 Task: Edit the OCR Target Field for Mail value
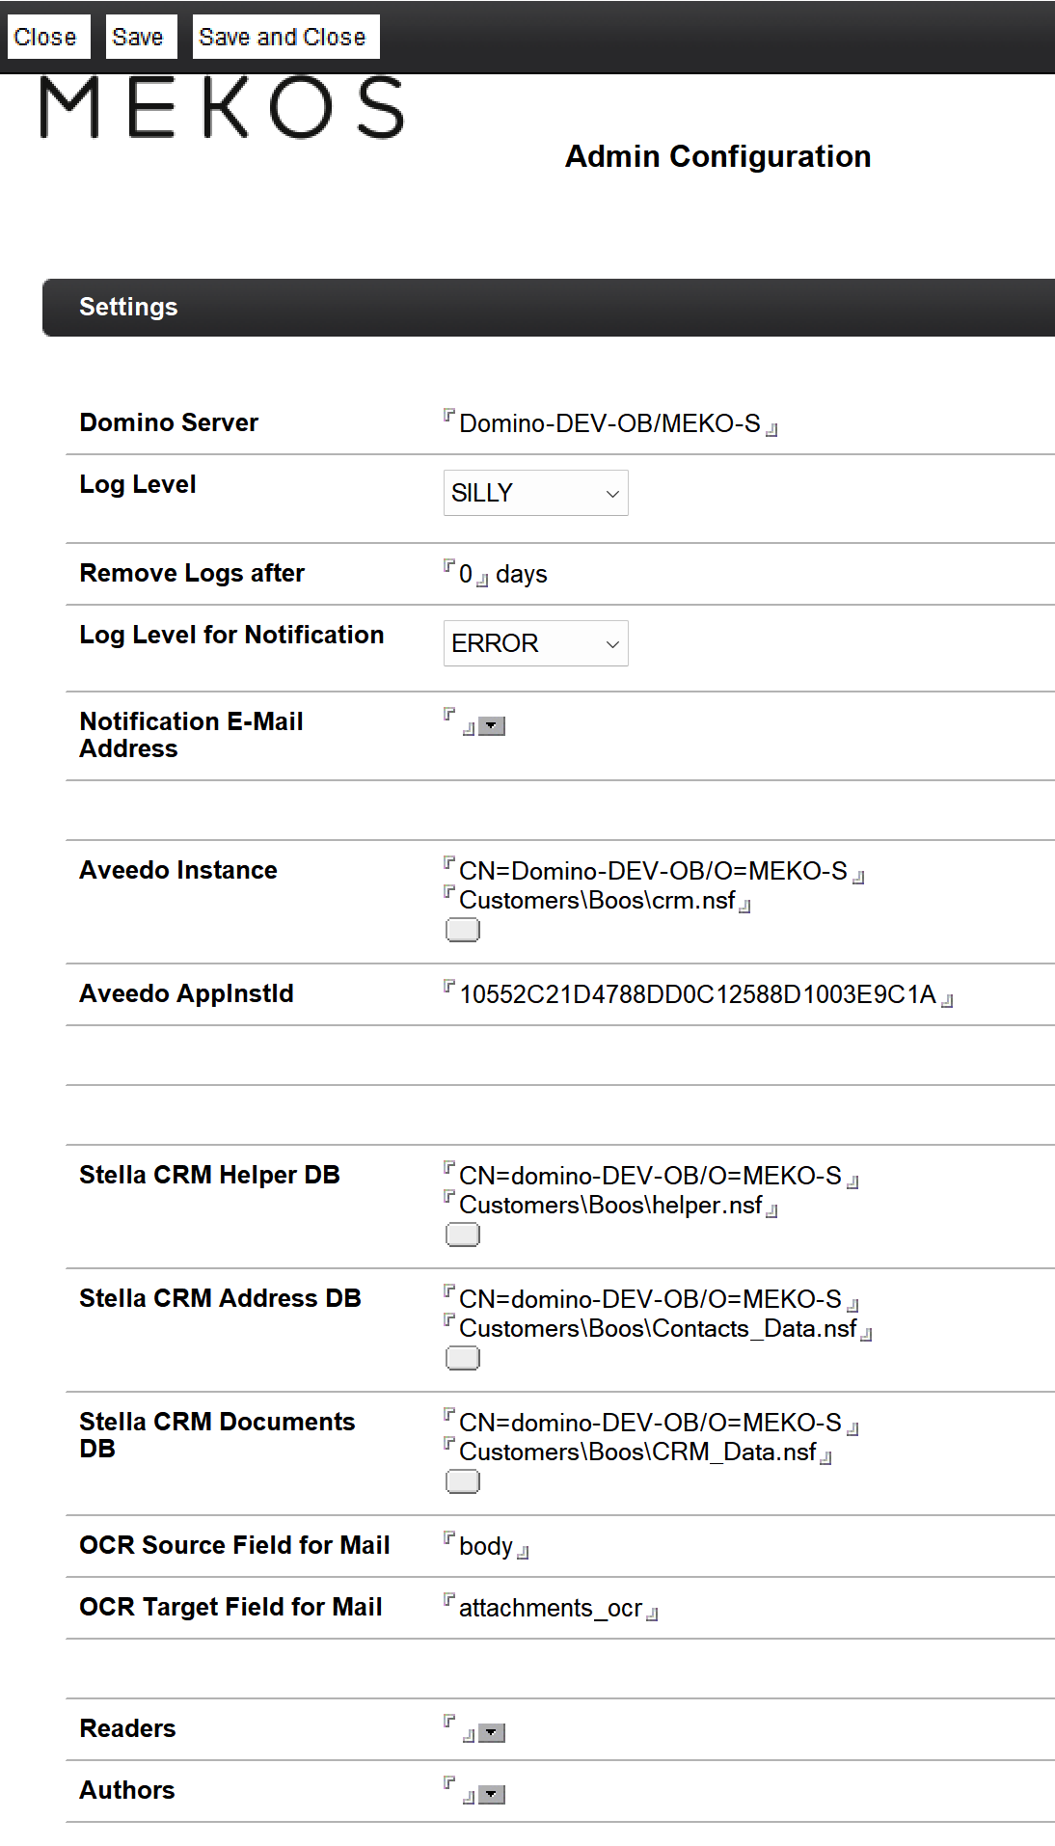(550, 1608)
